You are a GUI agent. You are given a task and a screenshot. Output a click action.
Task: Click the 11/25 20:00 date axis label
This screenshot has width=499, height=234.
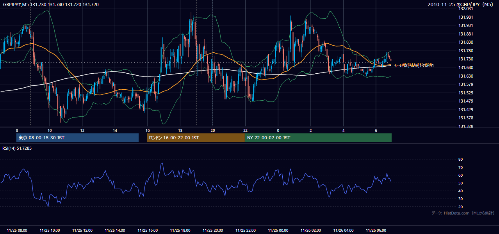[213, 230]
